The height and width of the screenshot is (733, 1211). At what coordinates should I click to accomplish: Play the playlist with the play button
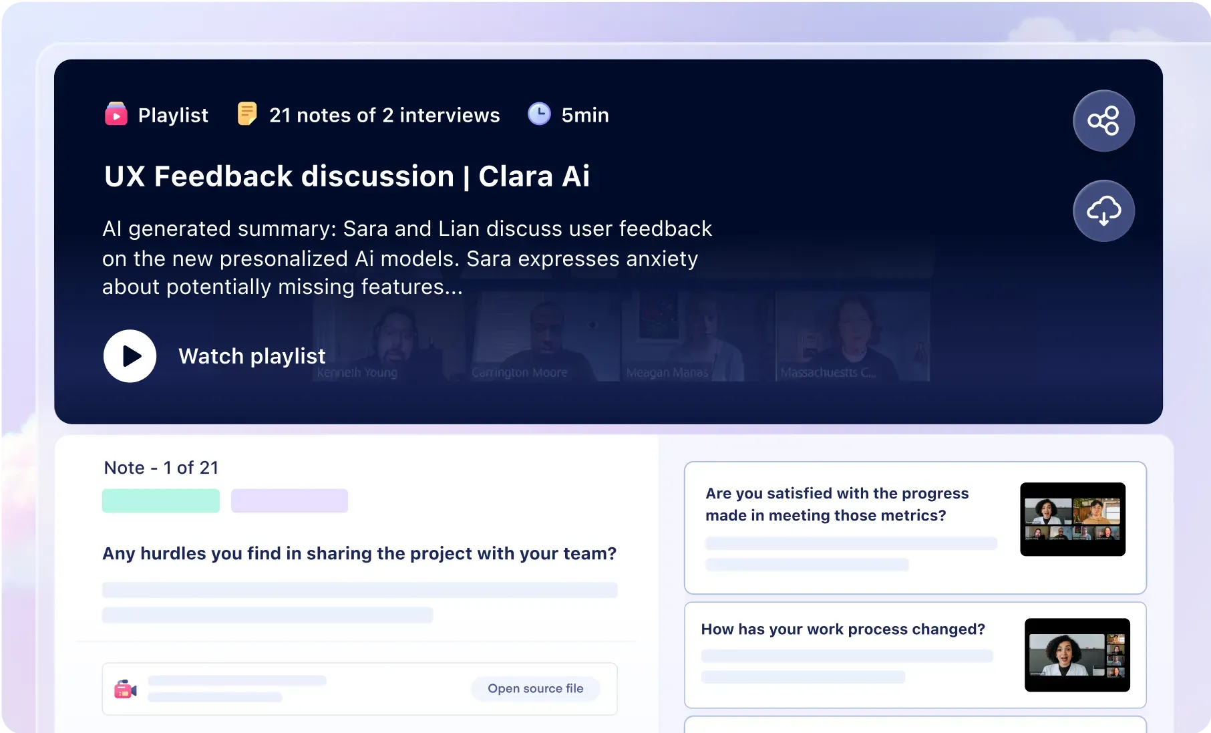pyautogui.click(x=130, y=356)
